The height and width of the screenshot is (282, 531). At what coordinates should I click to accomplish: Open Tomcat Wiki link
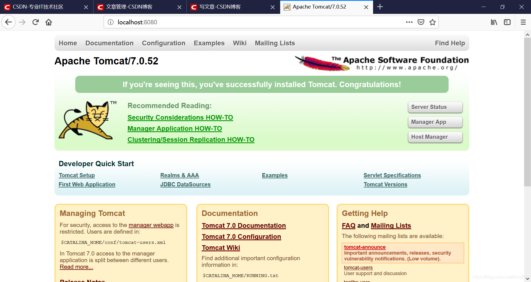221,248
